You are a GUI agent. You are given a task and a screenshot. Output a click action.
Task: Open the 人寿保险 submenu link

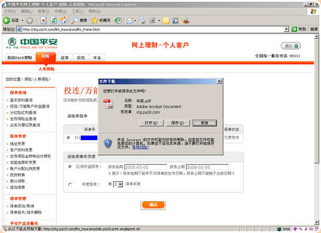[47, 69]
